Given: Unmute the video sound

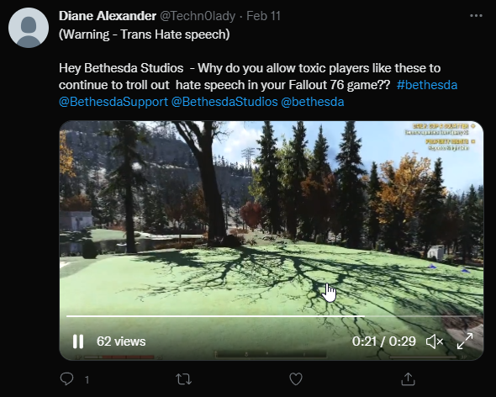Looking at the screenshot, I should pyautogui.click(x=435, y=341).
